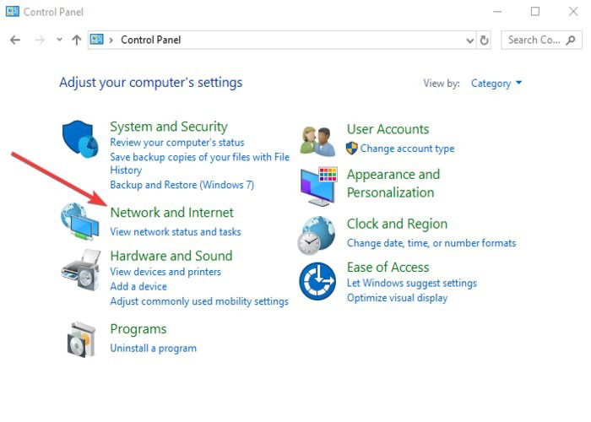The image size is (591, 422).
Task: Click the Control Panel breadcrumb in address bar
Action: point(151,40)
